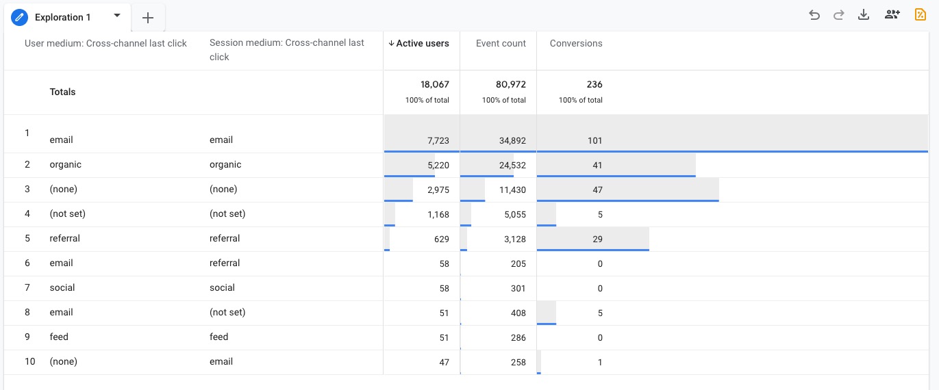Click user medium organic in row 2
This screenshot has height=390, width=939.
click(x=65, y=164)
